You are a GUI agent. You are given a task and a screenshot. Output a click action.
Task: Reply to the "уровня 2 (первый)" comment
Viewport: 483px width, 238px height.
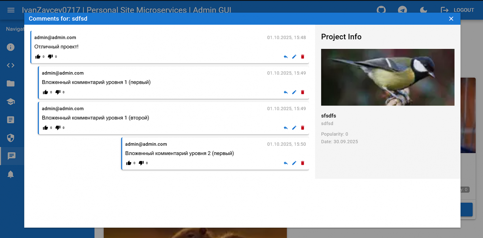[285, 163]
